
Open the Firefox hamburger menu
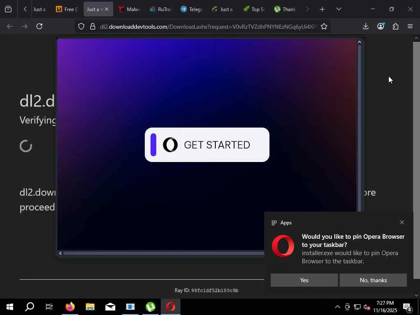(410, 26)
